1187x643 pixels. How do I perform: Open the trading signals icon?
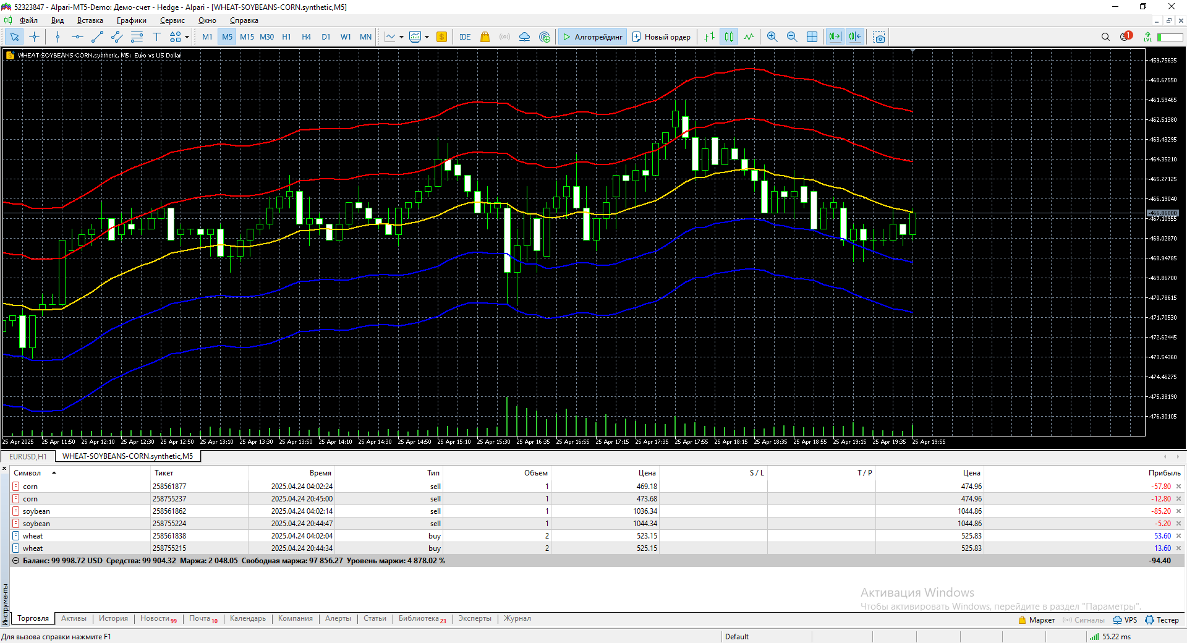(505, 37)
